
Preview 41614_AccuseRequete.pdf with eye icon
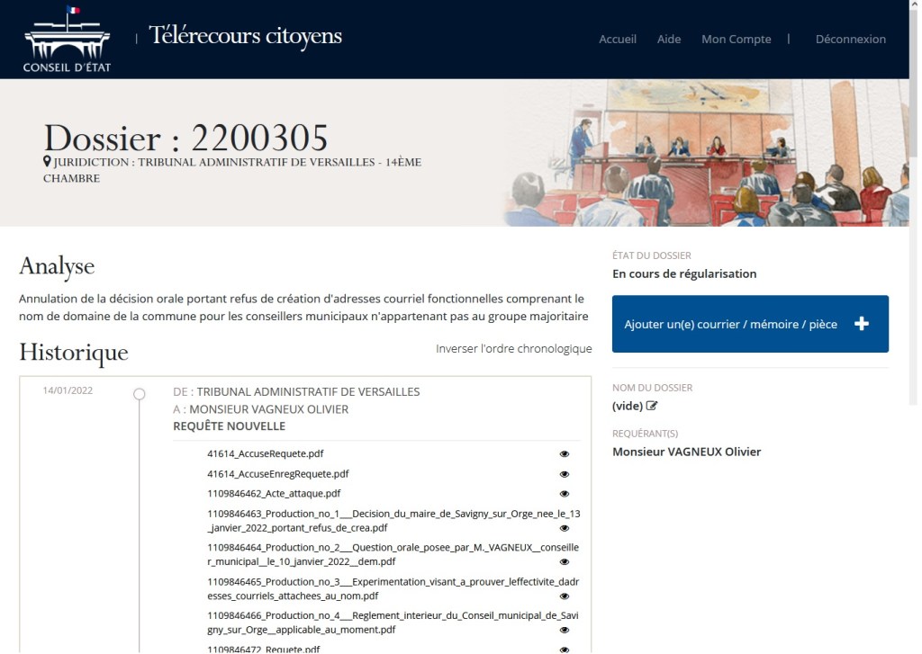(x=565, y=454)
